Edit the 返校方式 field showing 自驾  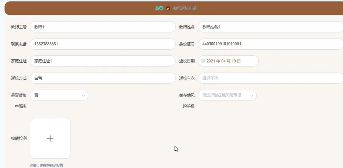coord(103,78)
